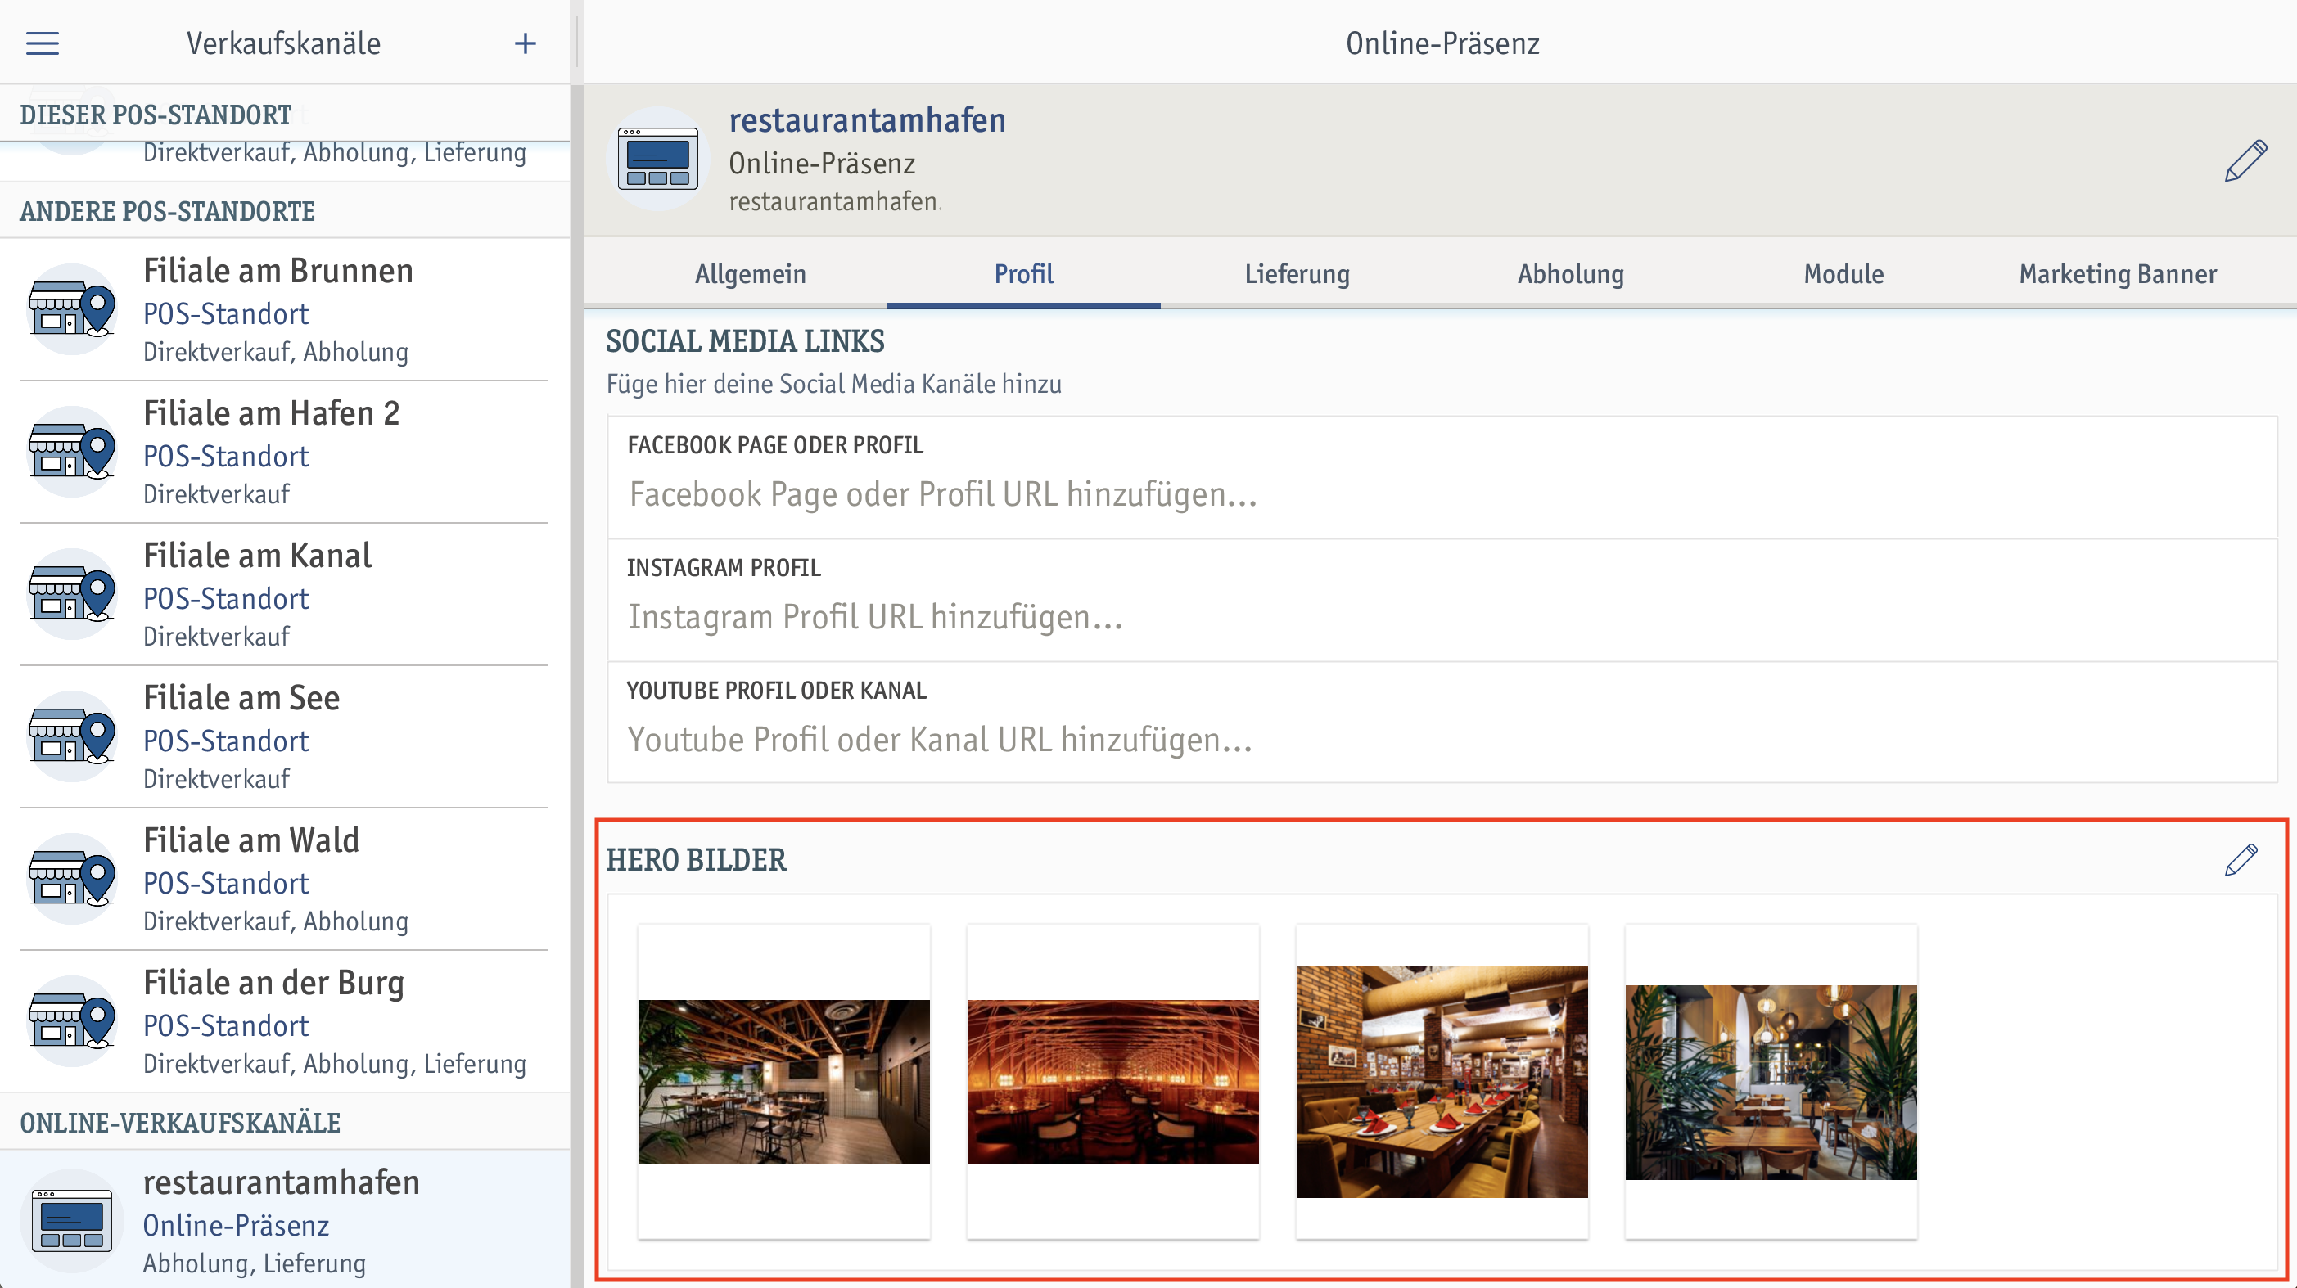The width and height of the screenshot is (2297, 1288).
Task: Open the hamburger menu icon
Action: click(42, 43)
